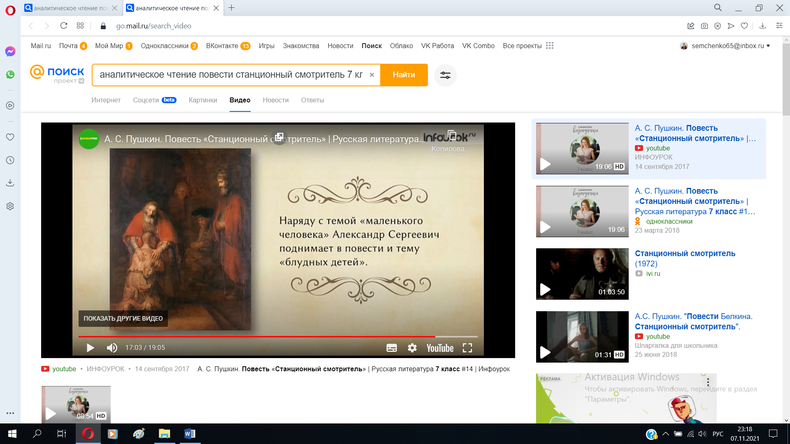Take a snapshot with camera icon
The image size is (790, 444).
click(704, 26)
